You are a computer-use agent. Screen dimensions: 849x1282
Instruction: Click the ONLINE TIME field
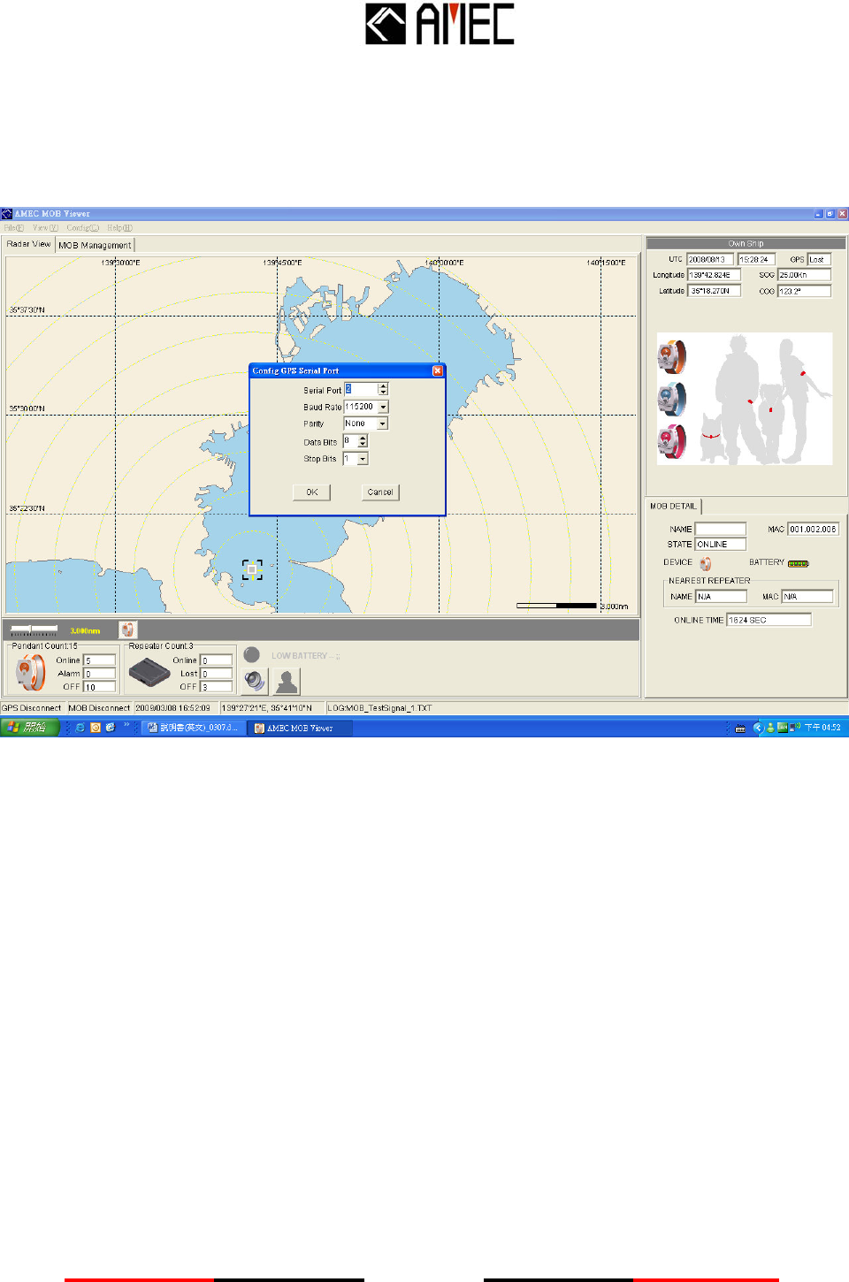pos(769,620)
